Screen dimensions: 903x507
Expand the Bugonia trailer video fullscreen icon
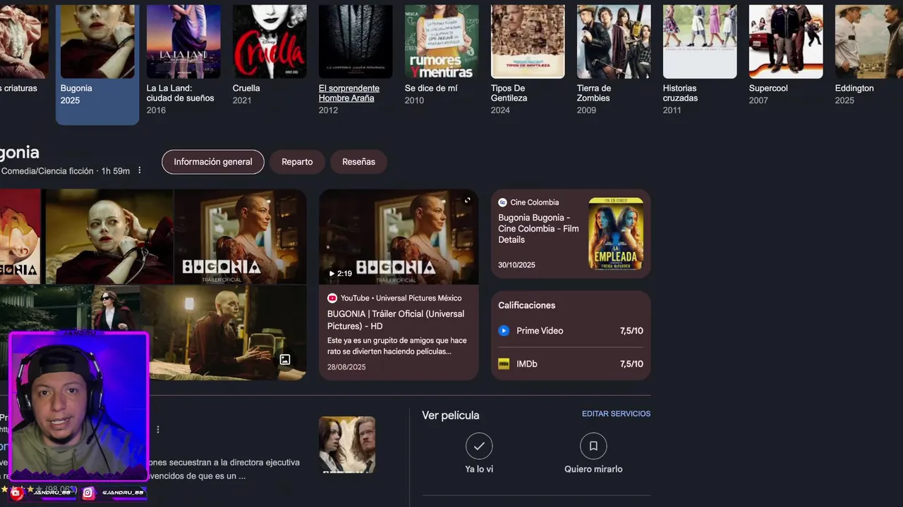(x=467, y=201)
